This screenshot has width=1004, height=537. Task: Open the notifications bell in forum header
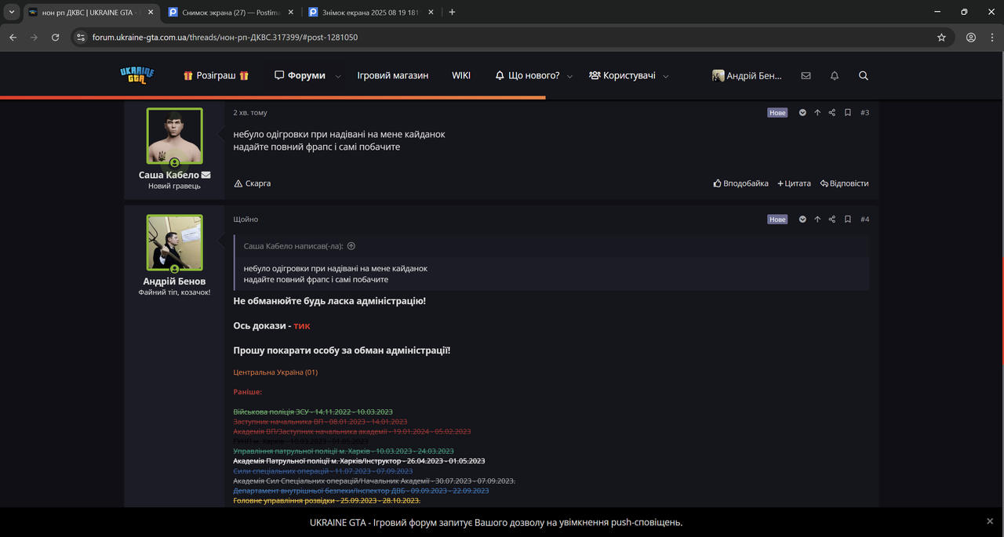tap(835, 76)
